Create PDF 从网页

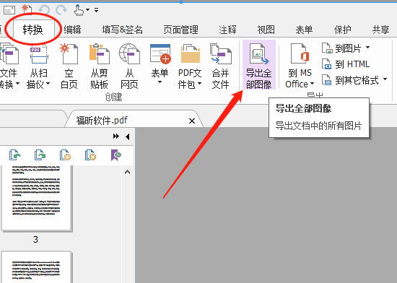(129, 66)
